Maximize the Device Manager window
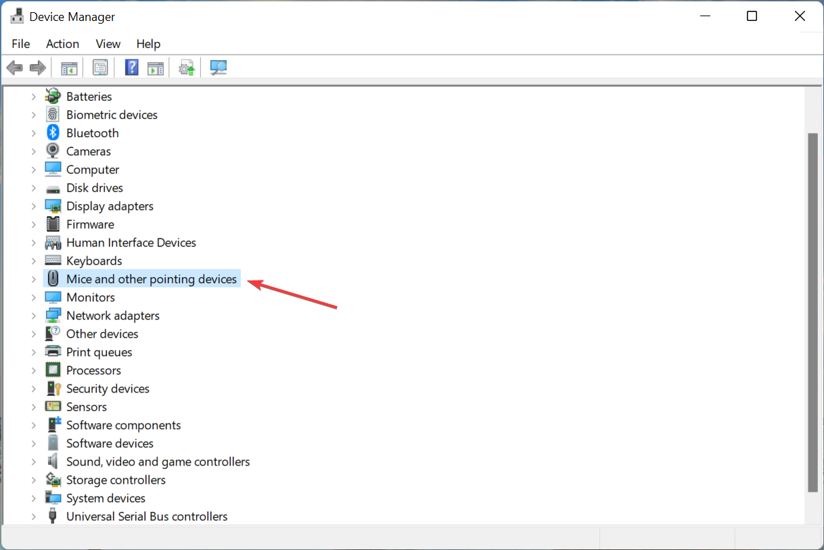 pyautogui.click(x=752, y=16)
